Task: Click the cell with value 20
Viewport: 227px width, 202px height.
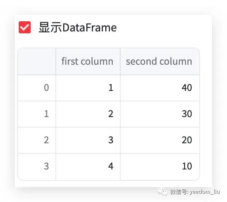Action: [160, 140]
